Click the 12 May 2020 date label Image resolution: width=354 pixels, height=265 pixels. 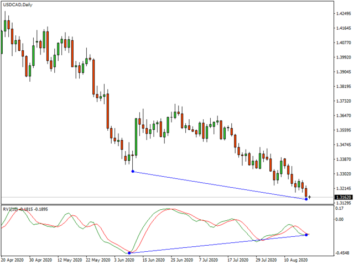pos(70,260)
